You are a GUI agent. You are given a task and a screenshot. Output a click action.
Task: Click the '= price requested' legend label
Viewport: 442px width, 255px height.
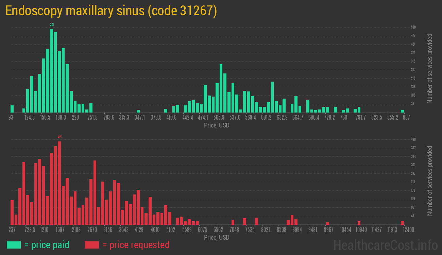[x=136, y=245]
